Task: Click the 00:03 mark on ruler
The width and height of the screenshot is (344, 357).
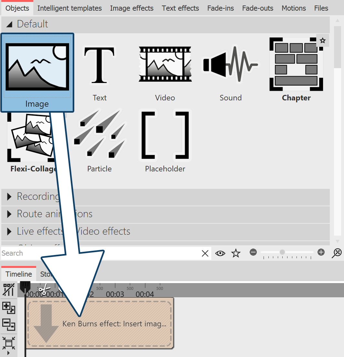Action: click(115, 294)
